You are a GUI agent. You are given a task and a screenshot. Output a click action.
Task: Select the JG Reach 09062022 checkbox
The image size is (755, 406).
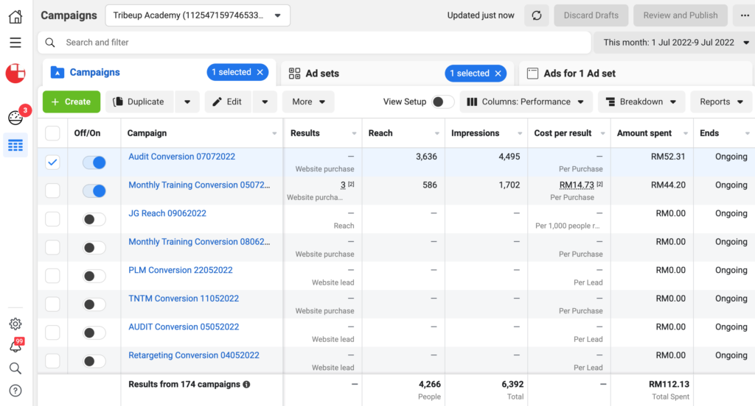coord(52,219)
